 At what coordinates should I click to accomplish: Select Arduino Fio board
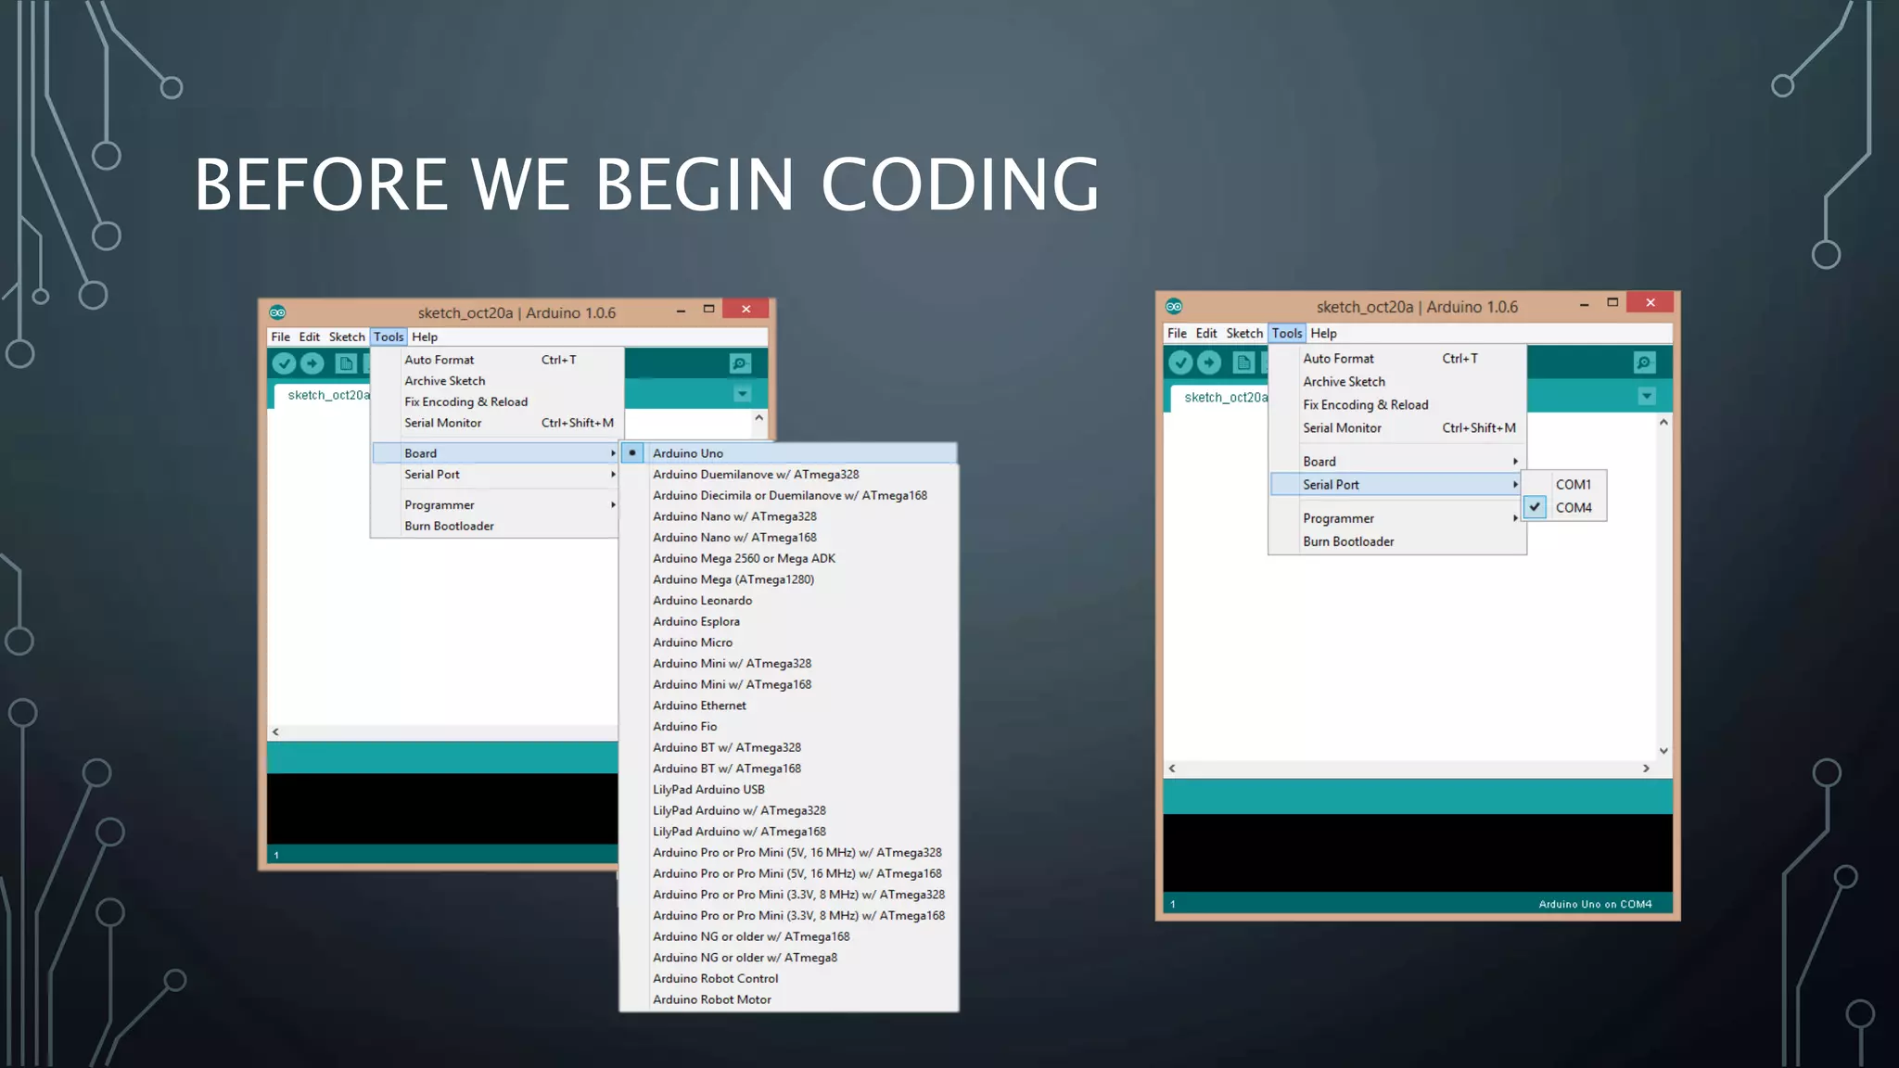click(x=788, y=727)
